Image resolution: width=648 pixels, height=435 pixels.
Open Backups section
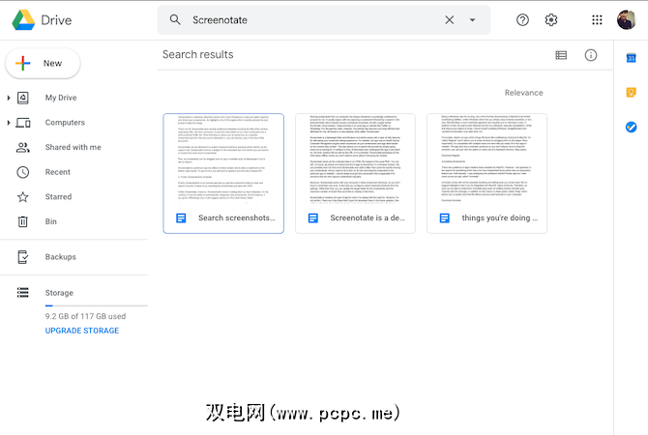click(x=60, y=257)
